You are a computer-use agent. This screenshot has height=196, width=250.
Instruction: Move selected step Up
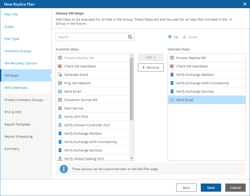[173, 37]
